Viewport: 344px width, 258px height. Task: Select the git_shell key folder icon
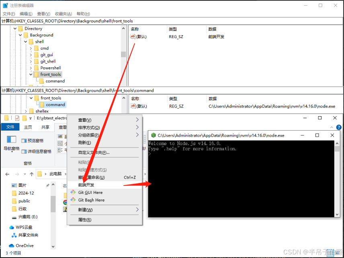[x=37, y=61]
